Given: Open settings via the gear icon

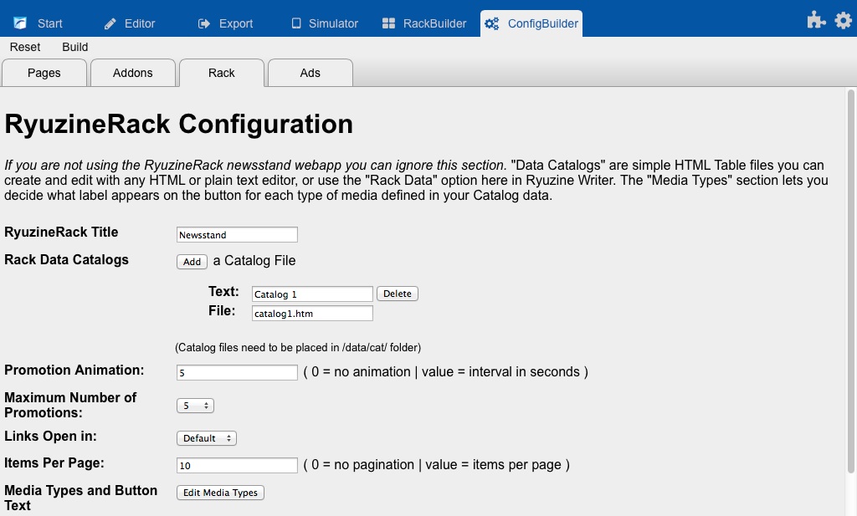Looking at the screenshot, I should click(x=843, y=20).
